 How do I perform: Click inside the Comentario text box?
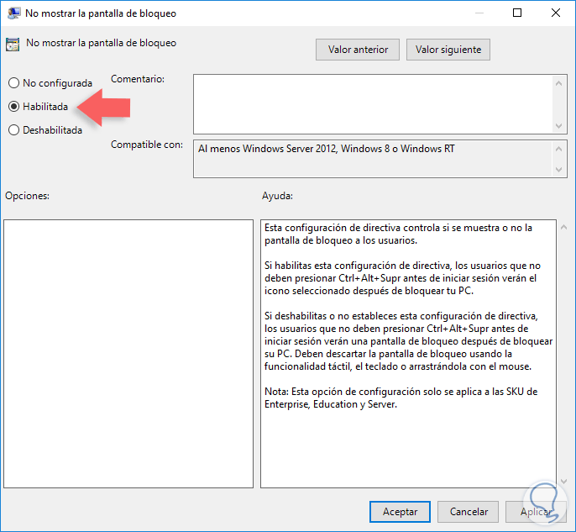tap(373, 104)
